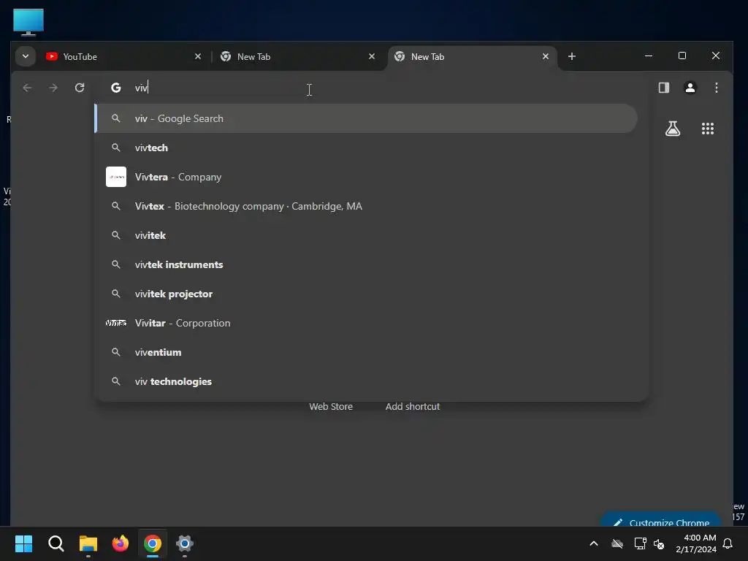
Task: Switch to the middle New Tab
Action: click(297, 57)
